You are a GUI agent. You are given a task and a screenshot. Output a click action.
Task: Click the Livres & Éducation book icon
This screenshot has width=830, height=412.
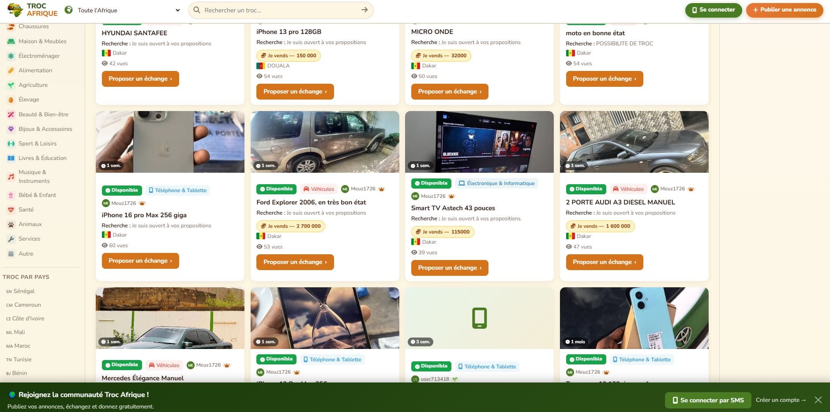[11, 158]
